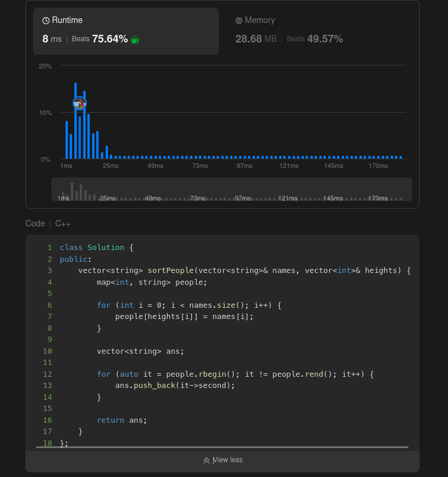Image resolution: width=448 pixels, height=477 pixels.
Task: Click the 75.64% runtime beats value
Action: pyautogui.click(x=110, y=39)
